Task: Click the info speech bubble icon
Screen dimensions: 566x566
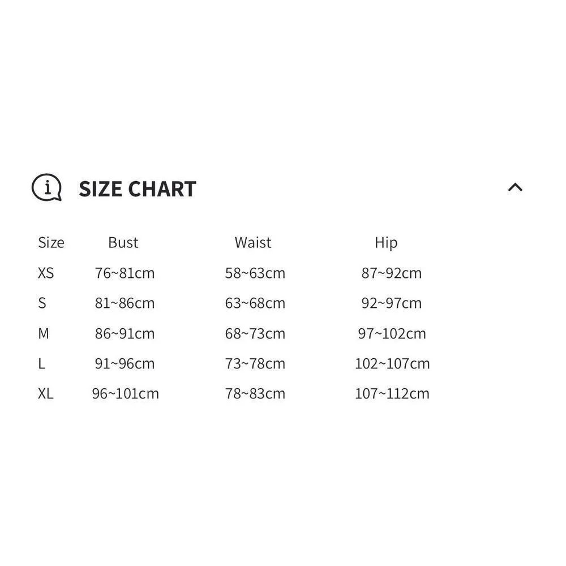Action: point(46,187)
